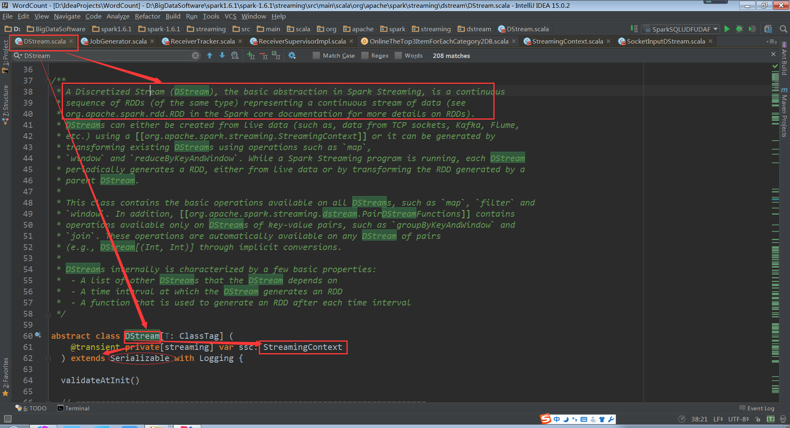Enable the Regex checkbox

click(365, 56)
